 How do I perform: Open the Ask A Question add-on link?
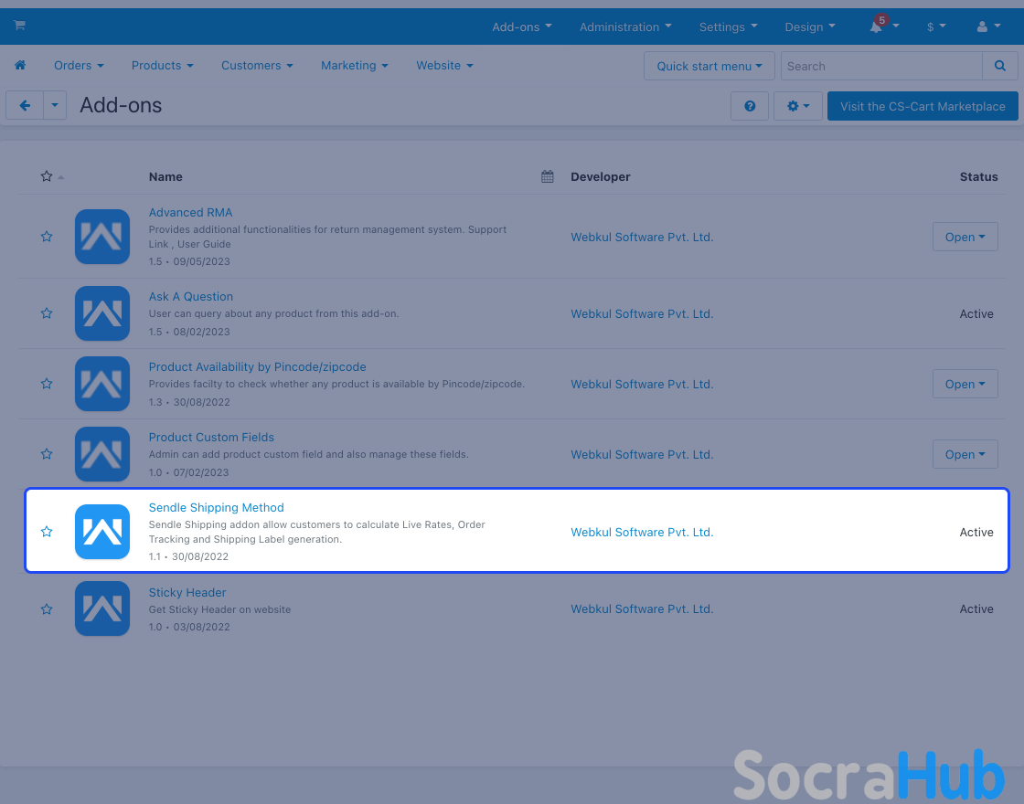point(191,296)
